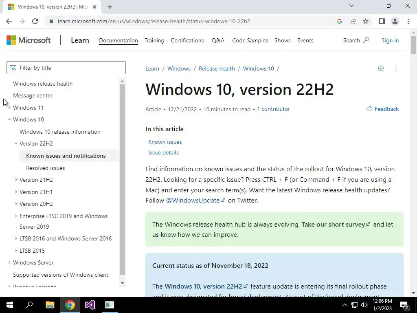Expand the Windows 11 tree node
Image resolution: width=417 pixels, height=313 pixels.
[x=9, y=108]
